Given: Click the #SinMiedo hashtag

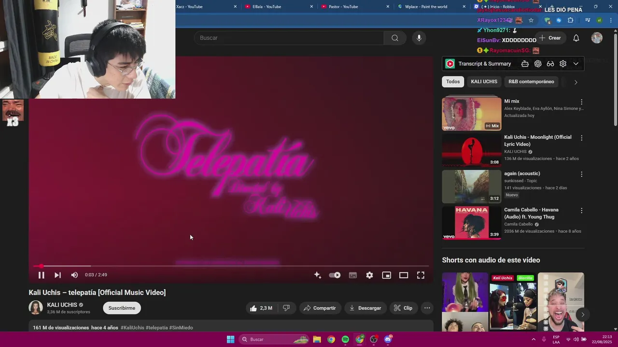Looking at the screenshot, I should click(x=181, y=328).
